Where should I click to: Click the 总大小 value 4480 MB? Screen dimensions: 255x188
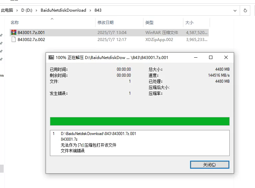pos(222,69)
